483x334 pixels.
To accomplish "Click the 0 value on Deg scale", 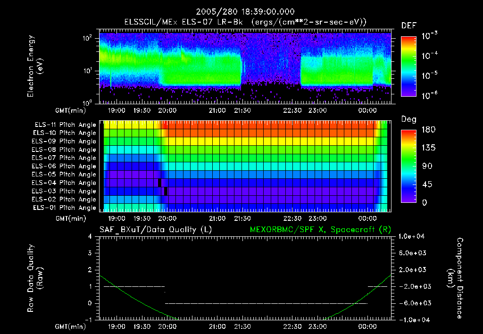I will point(425,203).
